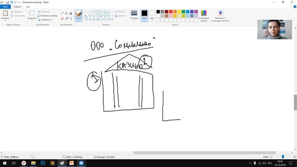The image size is (297, 167).
Task: Open the Brushes dropdown arrow
Action: pyautogui.click(x=78, y=20)
